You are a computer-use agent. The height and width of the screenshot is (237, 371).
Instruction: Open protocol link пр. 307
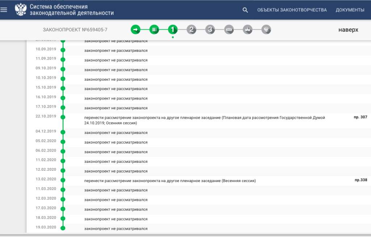pyautogui.click(x=360, y=117)
